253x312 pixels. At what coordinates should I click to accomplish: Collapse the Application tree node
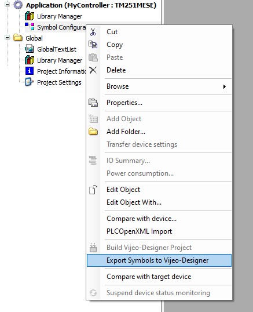tap(7, 4)
